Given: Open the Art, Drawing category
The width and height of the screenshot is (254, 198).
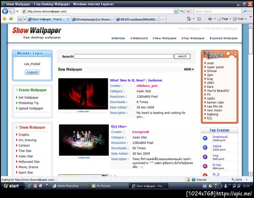Looking at the screenshot, I should tap(28, 140).
